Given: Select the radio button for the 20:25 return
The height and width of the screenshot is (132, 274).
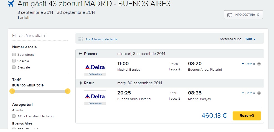Looking at the screenshot, I should [x=259, y=93].
